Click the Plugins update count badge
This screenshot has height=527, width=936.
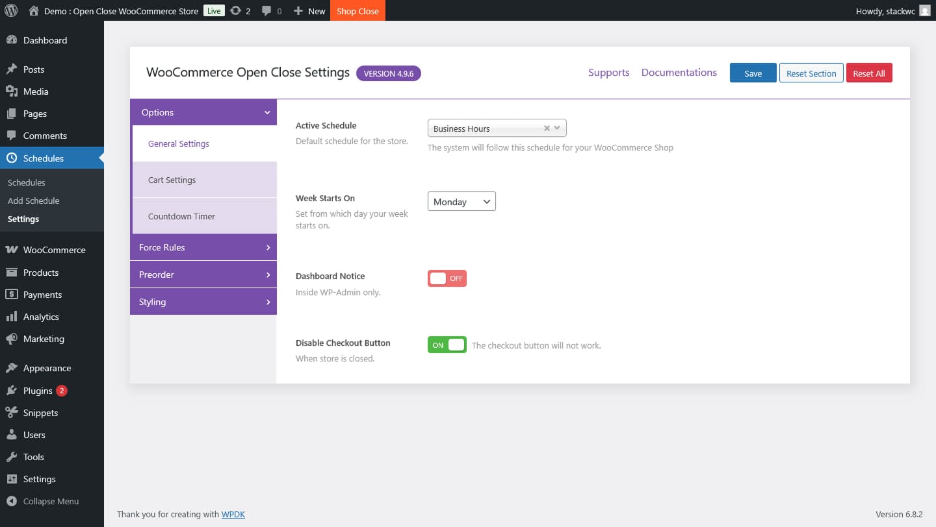61,391
